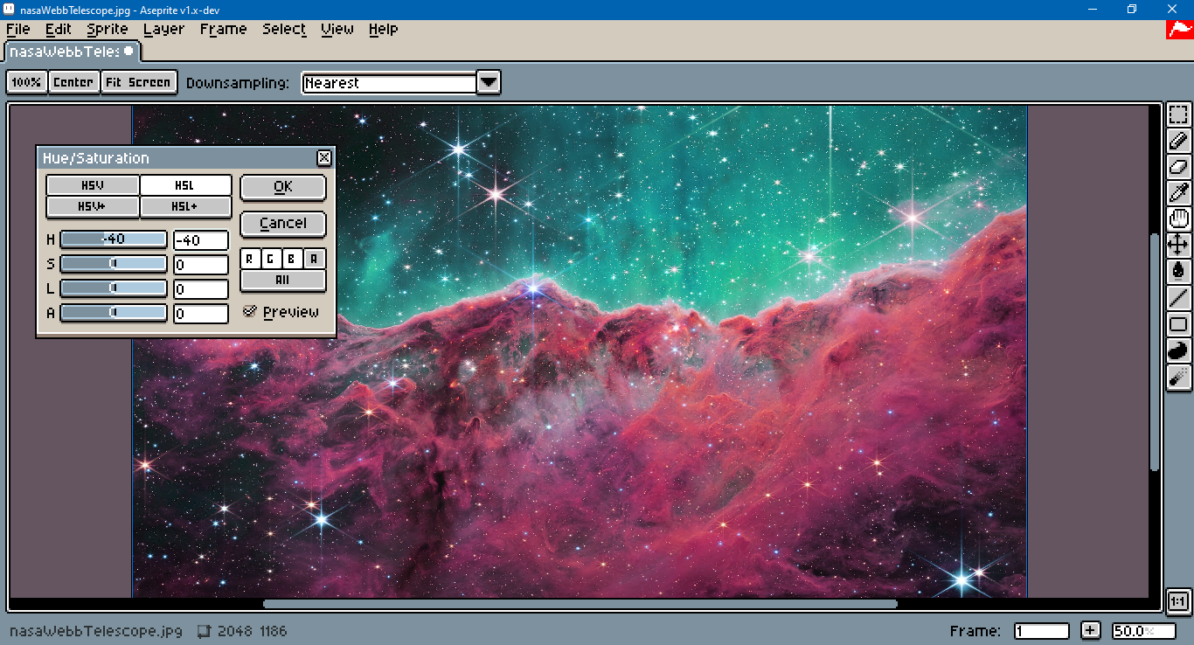Click the L value input field

(201, 289)
